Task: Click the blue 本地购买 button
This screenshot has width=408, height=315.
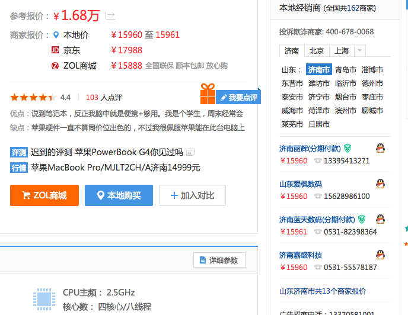Action: pos(119,195)
